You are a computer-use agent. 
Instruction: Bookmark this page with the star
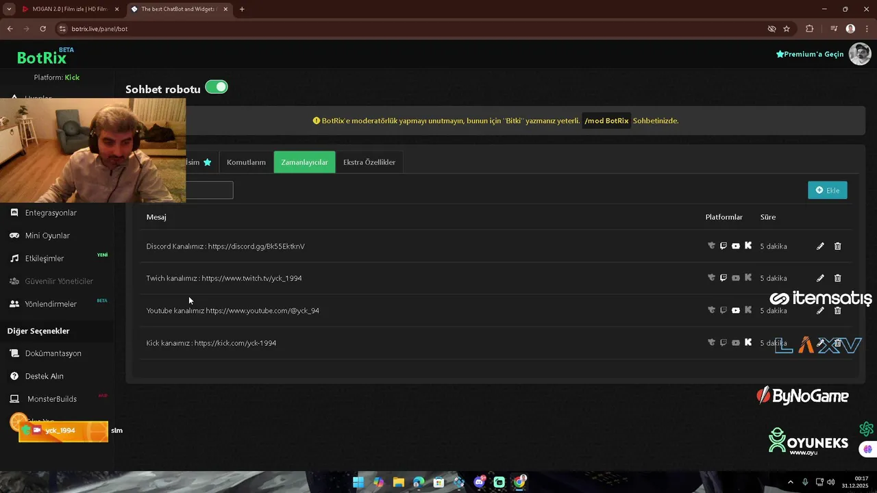787,29
